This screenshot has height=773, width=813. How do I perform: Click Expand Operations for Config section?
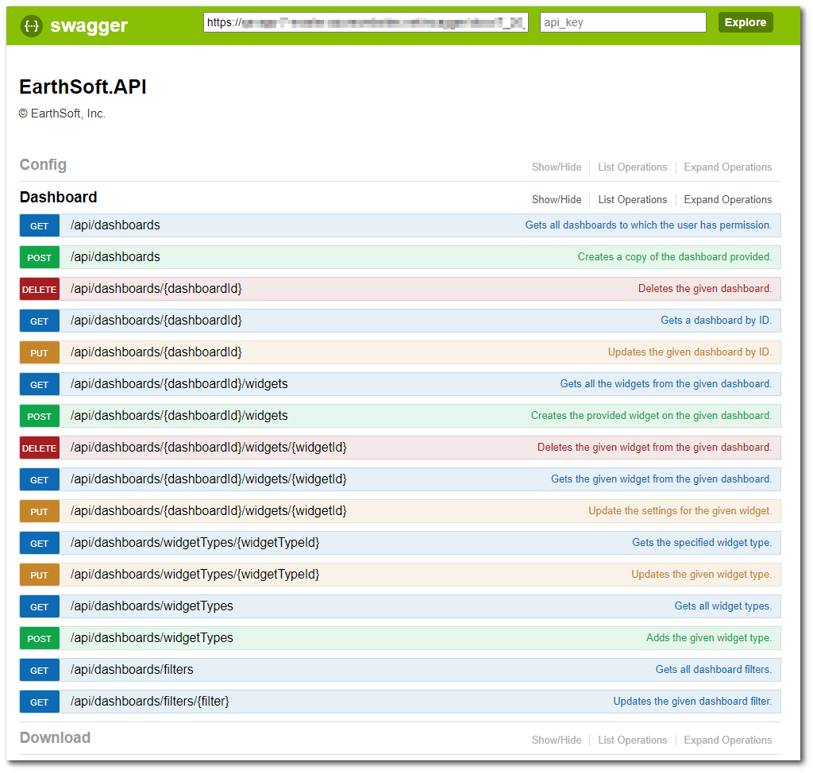tap(727, 167)
